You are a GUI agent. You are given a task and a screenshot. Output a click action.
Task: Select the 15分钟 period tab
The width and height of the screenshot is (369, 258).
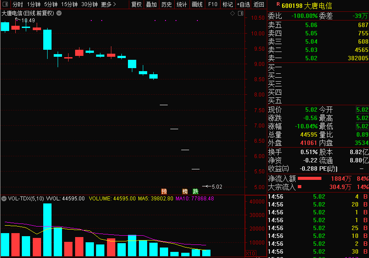[69, 4]
